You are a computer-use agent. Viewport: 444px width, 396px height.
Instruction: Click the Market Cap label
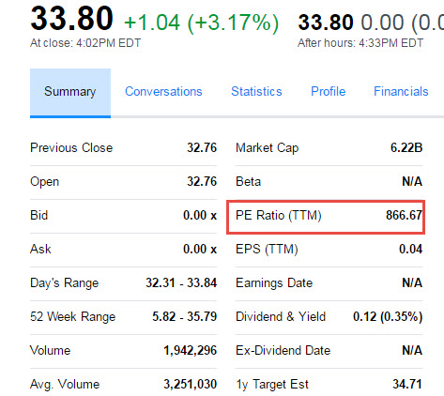(268, 148)
